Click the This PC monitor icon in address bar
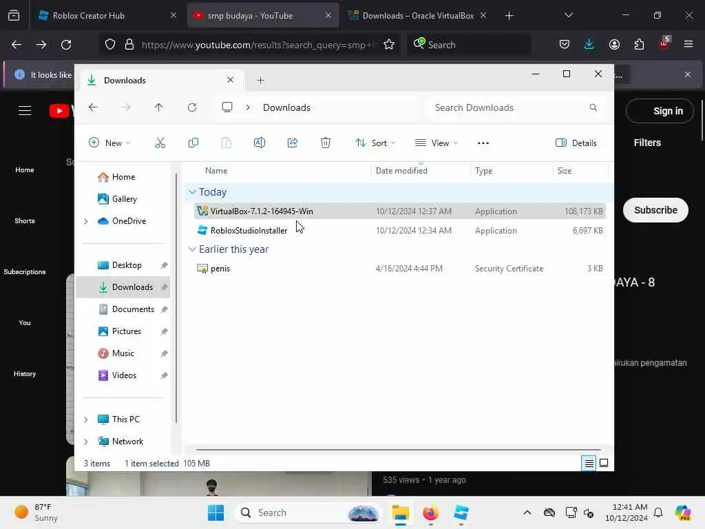 point(227,107)
